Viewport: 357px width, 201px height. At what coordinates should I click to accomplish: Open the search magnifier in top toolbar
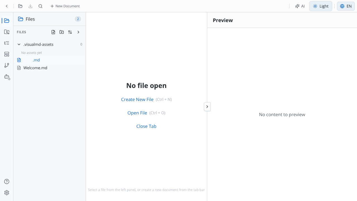[x=40, y=6]
